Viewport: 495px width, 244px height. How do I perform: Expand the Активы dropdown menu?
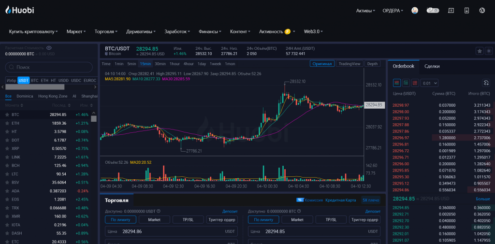[x=366, y=11]
